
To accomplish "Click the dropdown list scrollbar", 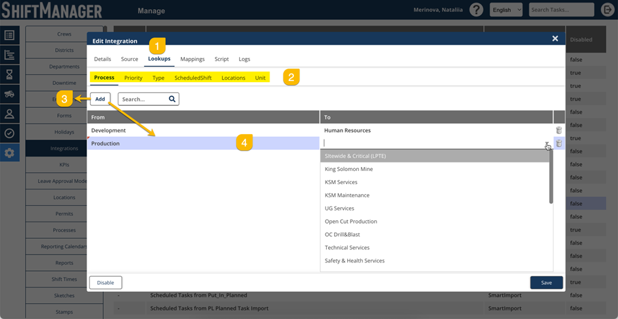I will point(550,178).
